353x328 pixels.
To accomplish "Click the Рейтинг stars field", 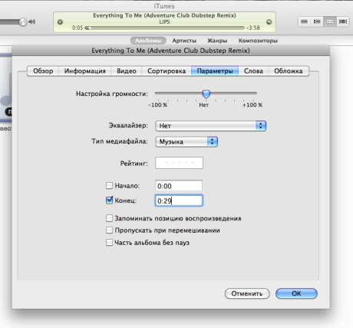I will click(x=179, y=163).
